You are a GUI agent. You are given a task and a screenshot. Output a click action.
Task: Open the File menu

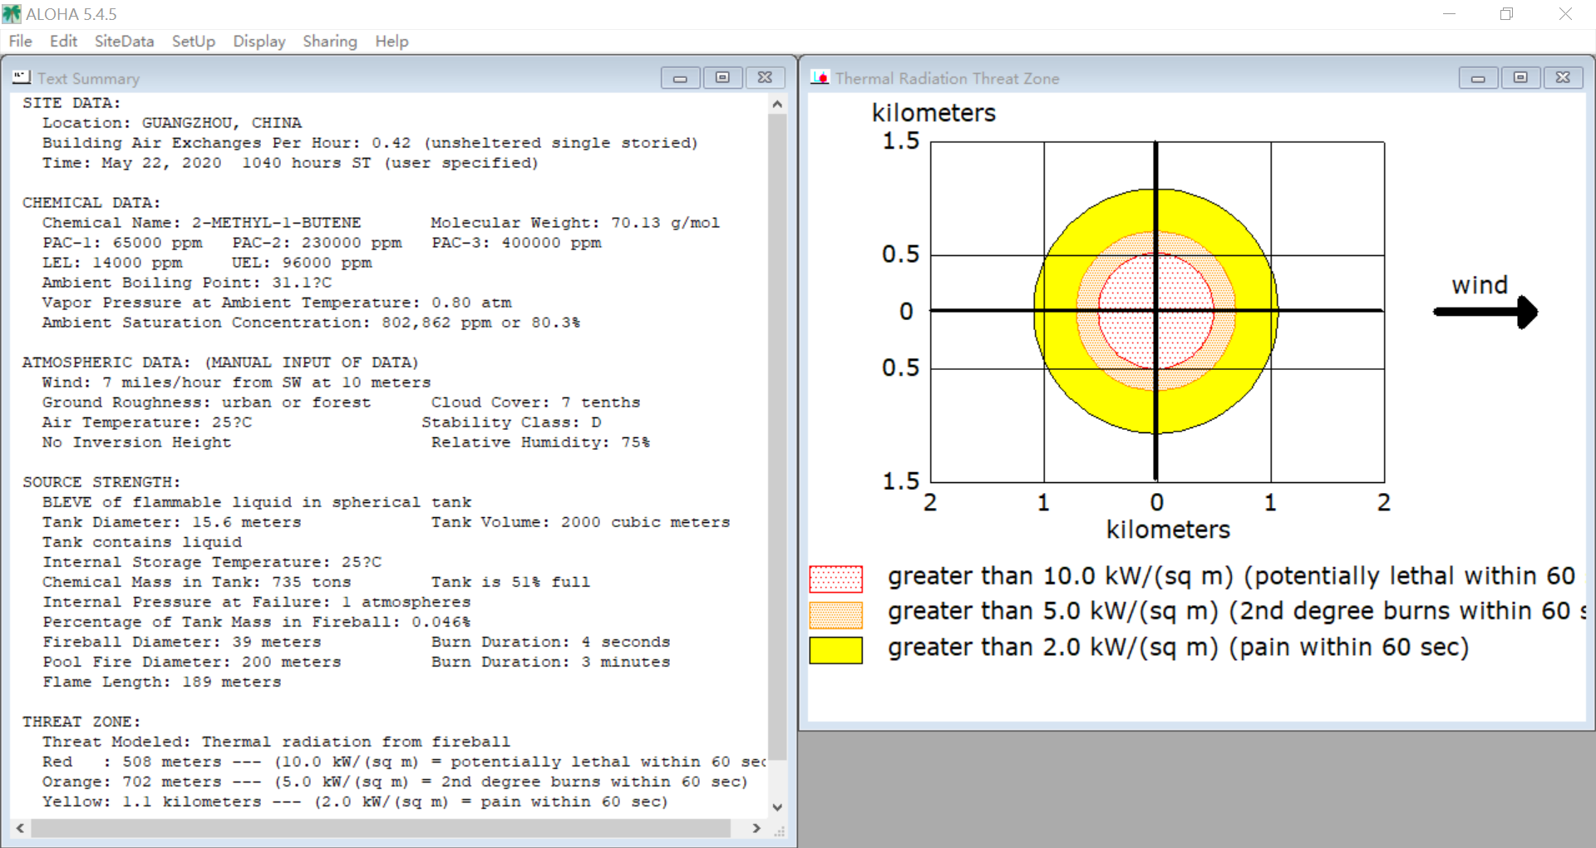[x=21, y=42]
